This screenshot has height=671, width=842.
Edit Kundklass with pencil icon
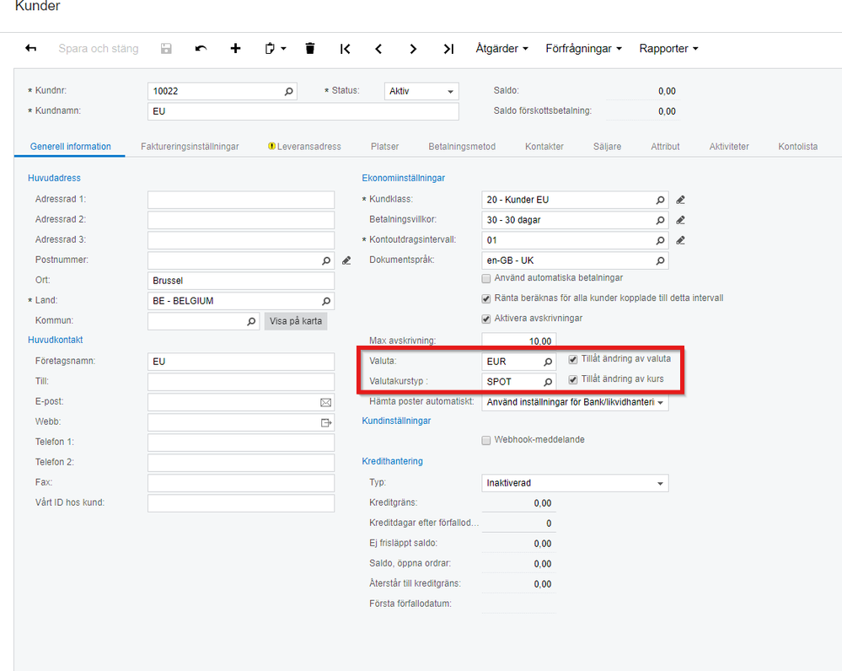click(680, 200)
